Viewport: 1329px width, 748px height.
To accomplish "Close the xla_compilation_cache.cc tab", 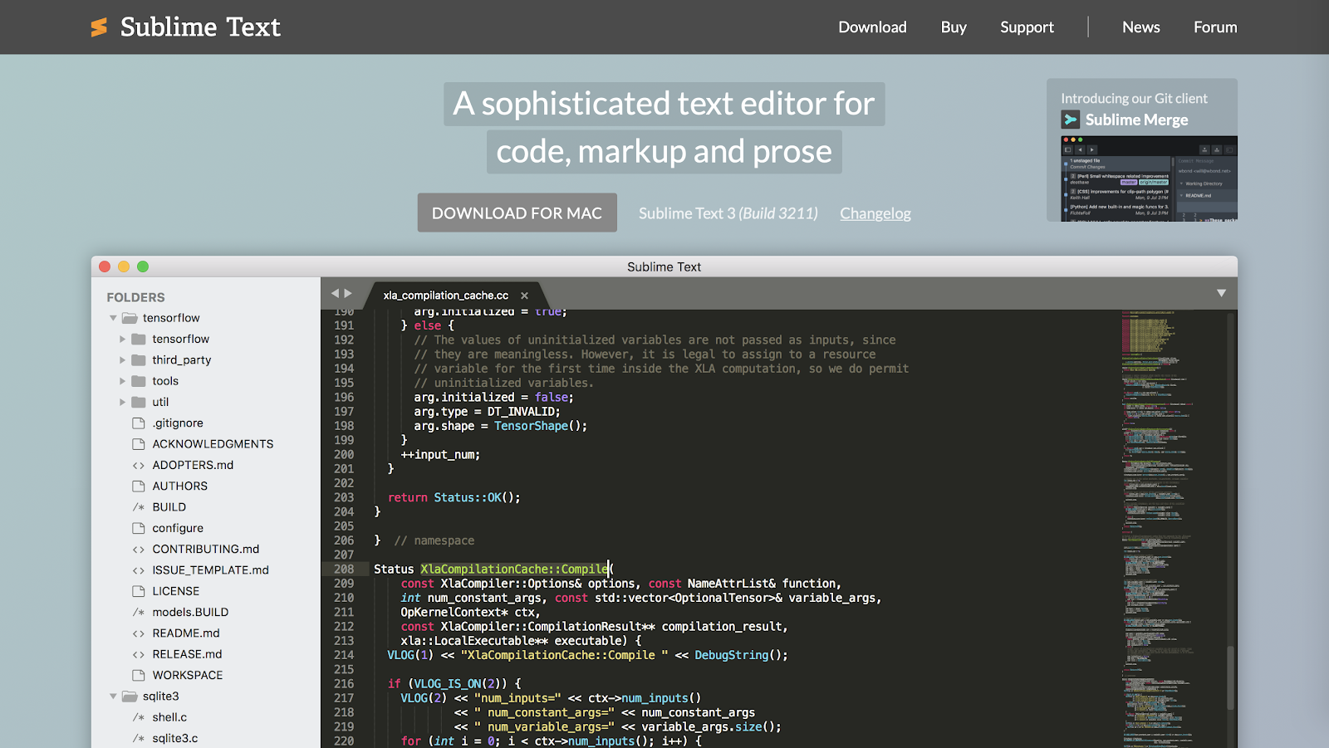I will [x=524, y=296].
